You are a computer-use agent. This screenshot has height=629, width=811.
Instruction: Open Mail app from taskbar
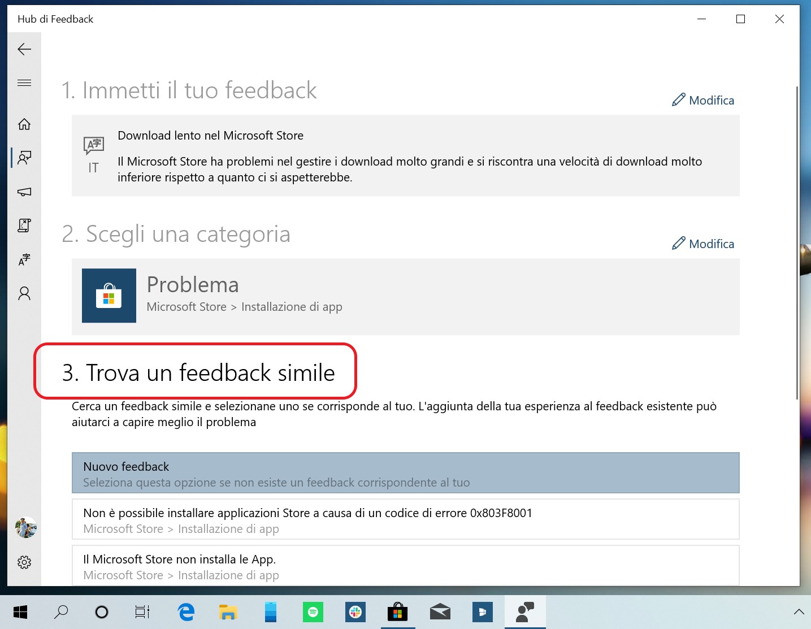click(x=440, y=612)
